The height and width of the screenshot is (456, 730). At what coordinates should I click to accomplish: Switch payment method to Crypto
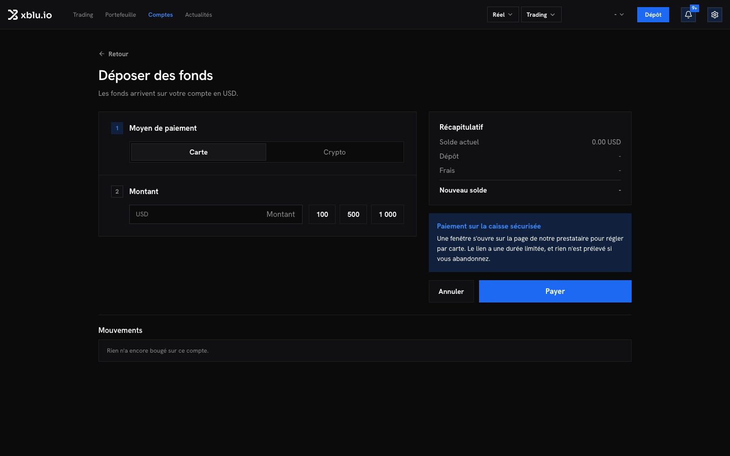tap(335, 152)
